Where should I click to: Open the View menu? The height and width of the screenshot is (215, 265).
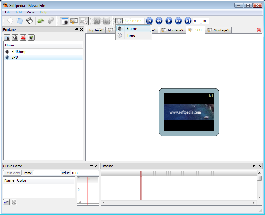click(x=31, y=12)
